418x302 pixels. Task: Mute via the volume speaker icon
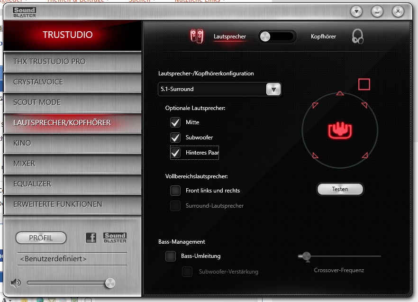tap(16, 283)
